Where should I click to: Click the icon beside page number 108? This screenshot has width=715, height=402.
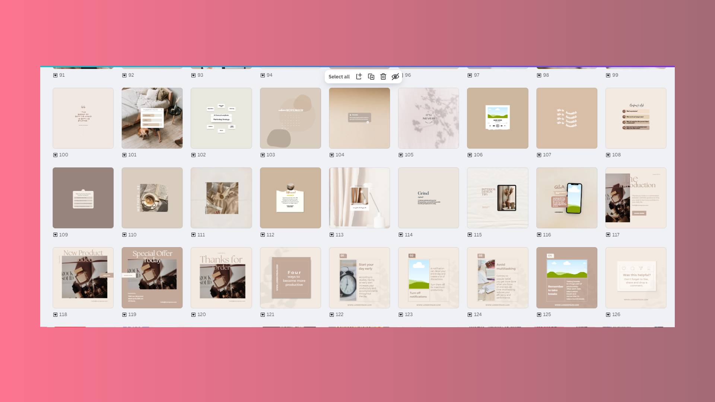(608, 155)
